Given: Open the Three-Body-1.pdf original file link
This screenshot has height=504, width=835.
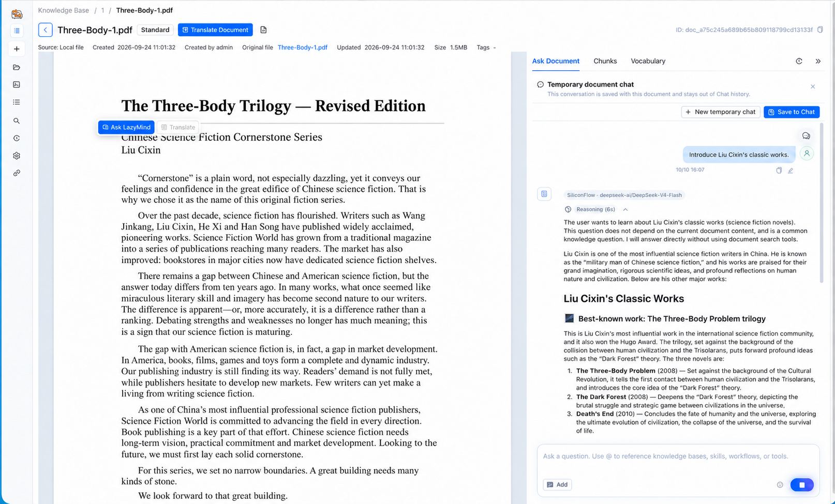Looking at the screenshot, I should point(303,47).
